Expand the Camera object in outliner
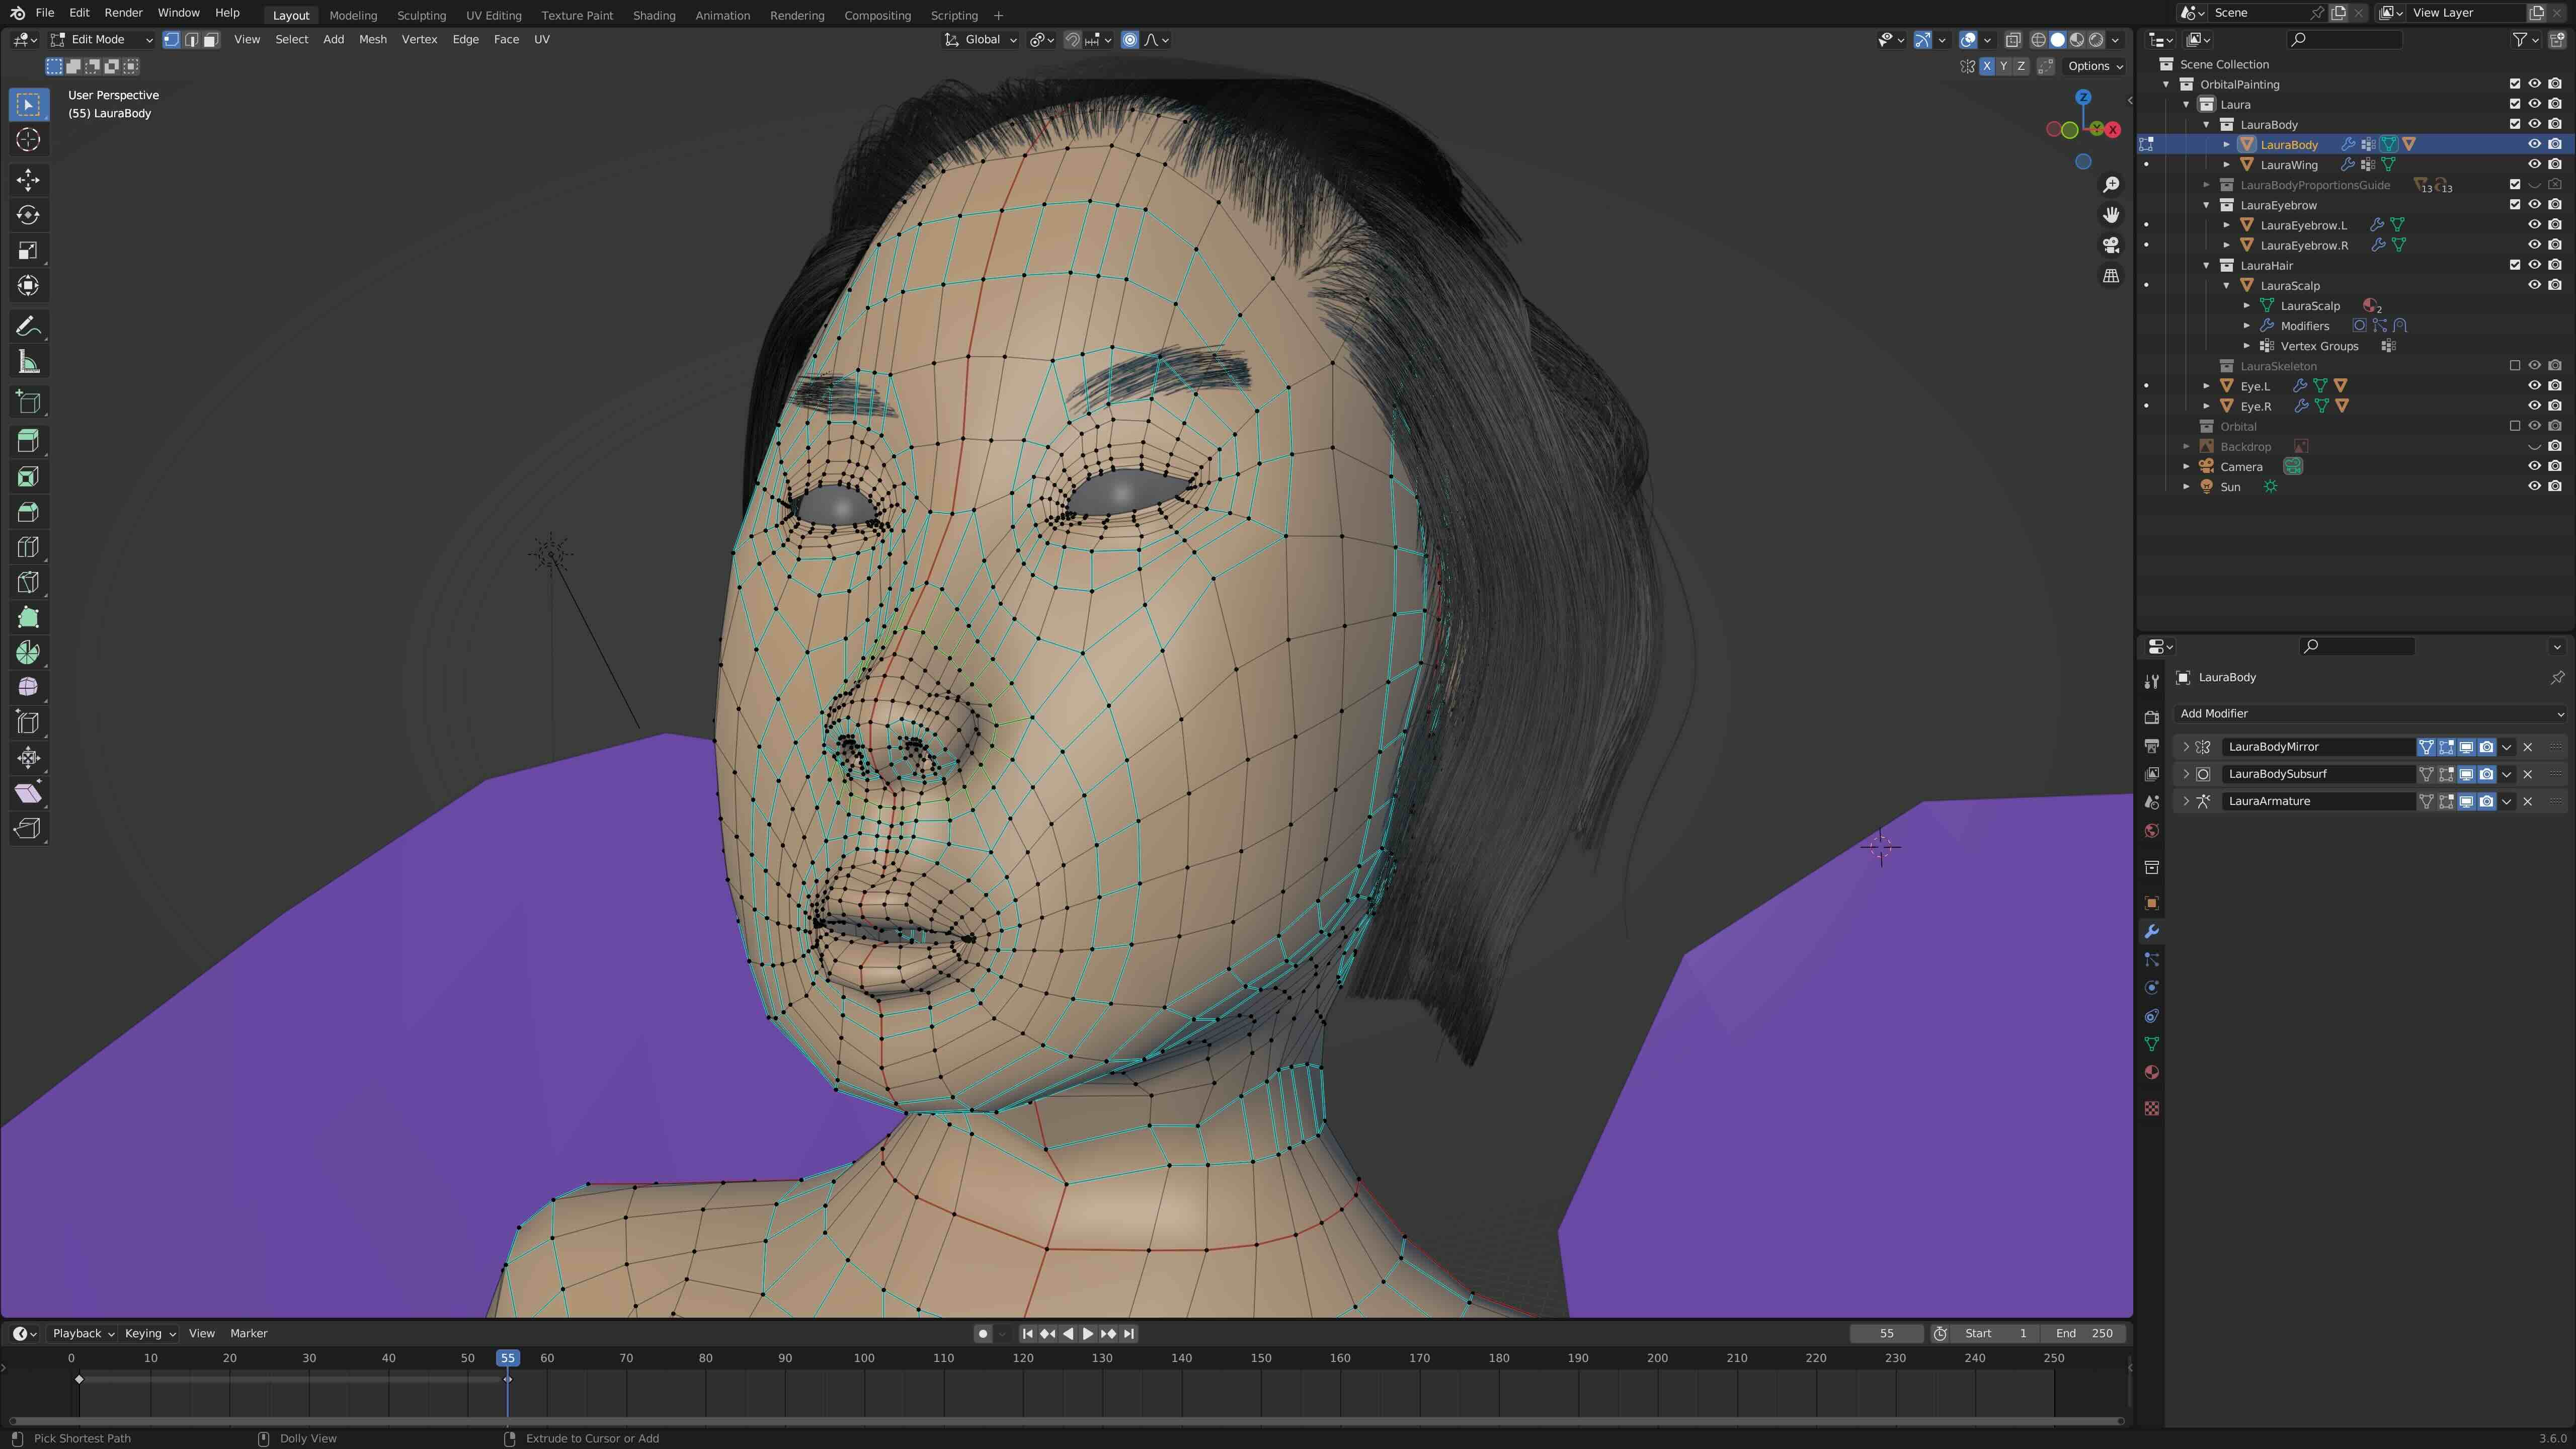The image size is (2576, 1449). (x=2187, y=467)
